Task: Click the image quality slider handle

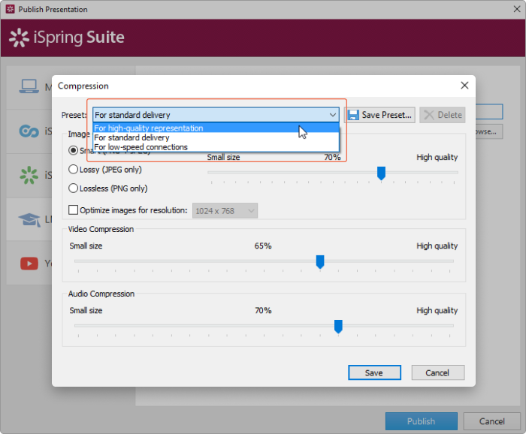Action: pos(381,173)
